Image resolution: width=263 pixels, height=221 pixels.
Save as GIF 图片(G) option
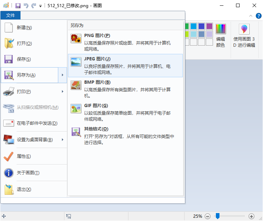(x=125, y=112)
